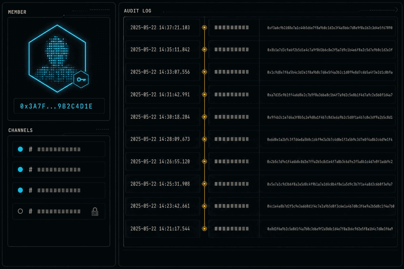Click the key badge on member avatar
This screenshot has width=404, height=269.
pyautogui.click(x=81, y=80)
